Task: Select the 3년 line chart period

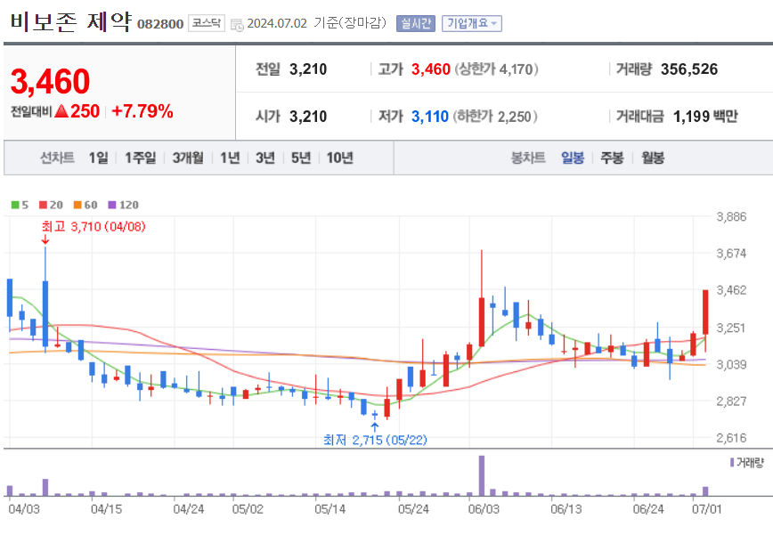Action: 265,158
